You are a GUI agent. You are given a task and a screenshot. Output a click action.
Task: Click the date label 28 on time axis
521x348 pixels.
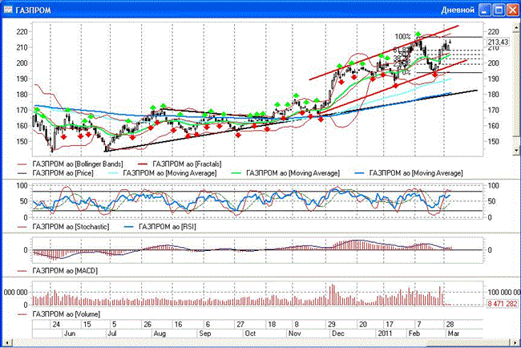click(450, 324)
